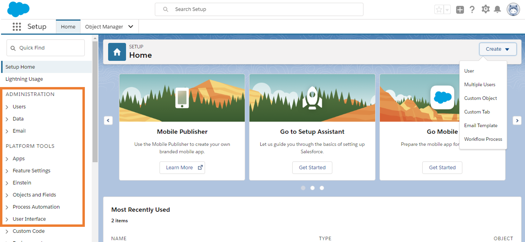Screen dimensions: 525x242
Task: Click the Mobile Publisher card image
Action: (x=182, y=98)
